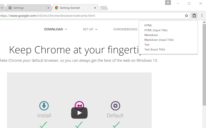
Task: Close the Getting Started tab
Action: (x=95, y=8)
